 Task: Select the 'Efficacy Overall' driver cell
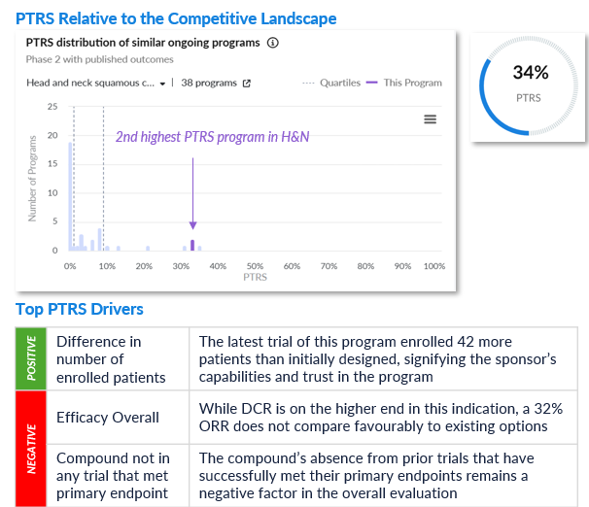(x=118, y=418)
